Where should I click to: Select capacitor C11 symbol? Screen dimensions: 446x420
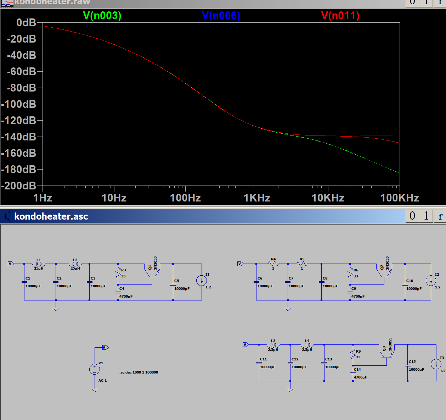click(x=259, y=363)
